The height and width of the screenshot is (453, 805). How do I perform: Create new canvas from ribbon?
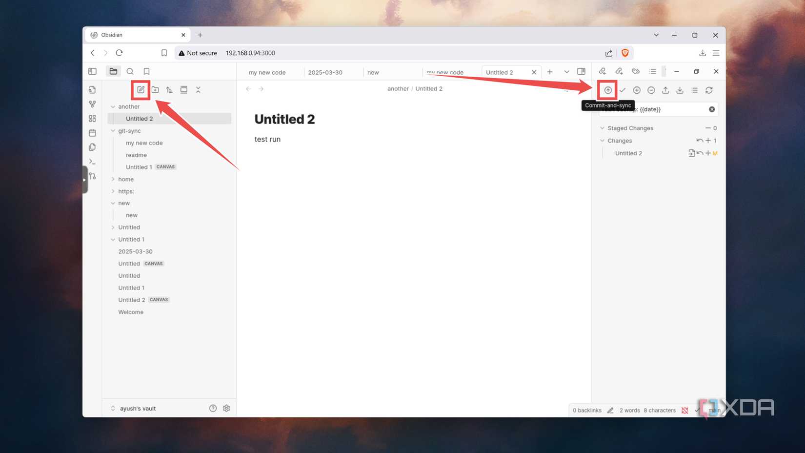coord(92,119)
